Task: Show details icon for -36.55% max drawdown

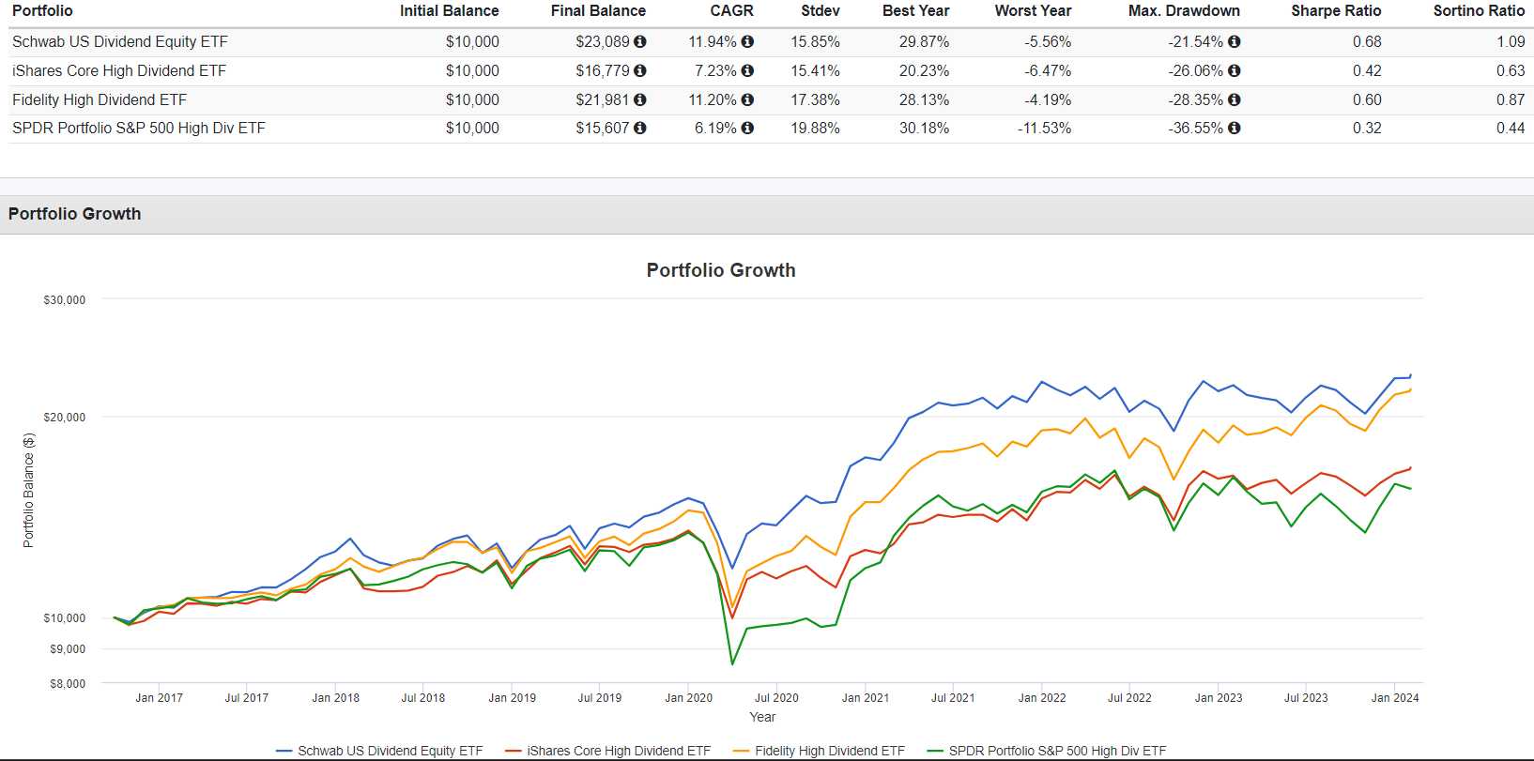Action: [x=1235, y=128]
